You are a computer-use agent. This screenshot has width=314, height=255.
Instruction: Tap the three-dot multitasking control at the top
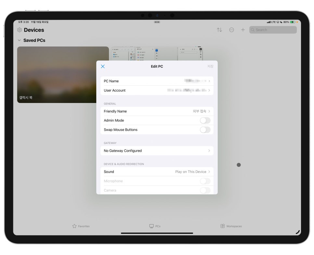tap(157, 22)
